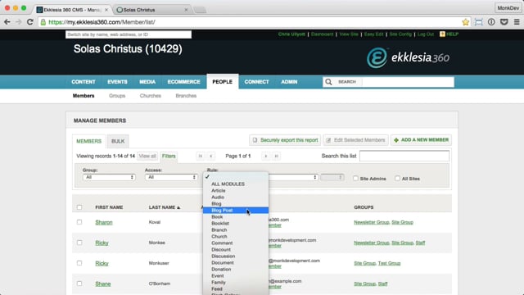Close the Solas Christus tab
Image resolution: width=524 pixels, height=295 pixels.
point(186,10)
